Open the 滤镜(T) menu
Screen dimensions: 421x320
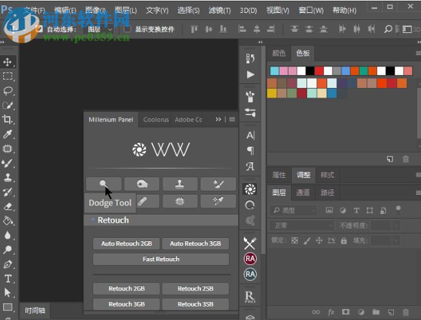click(x=220, y=10)
